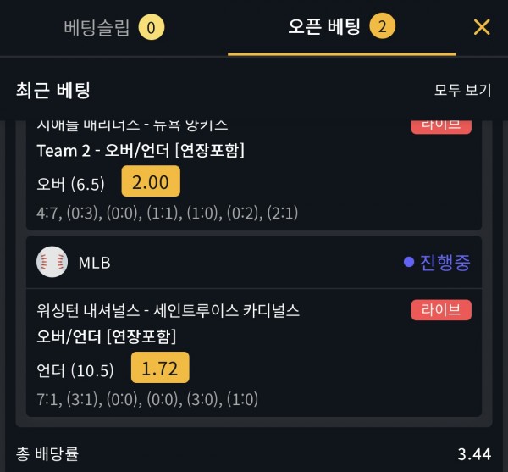Click the 최근 베팅 heading
This screenshot has width=508, height=472.
coord(52,90)
